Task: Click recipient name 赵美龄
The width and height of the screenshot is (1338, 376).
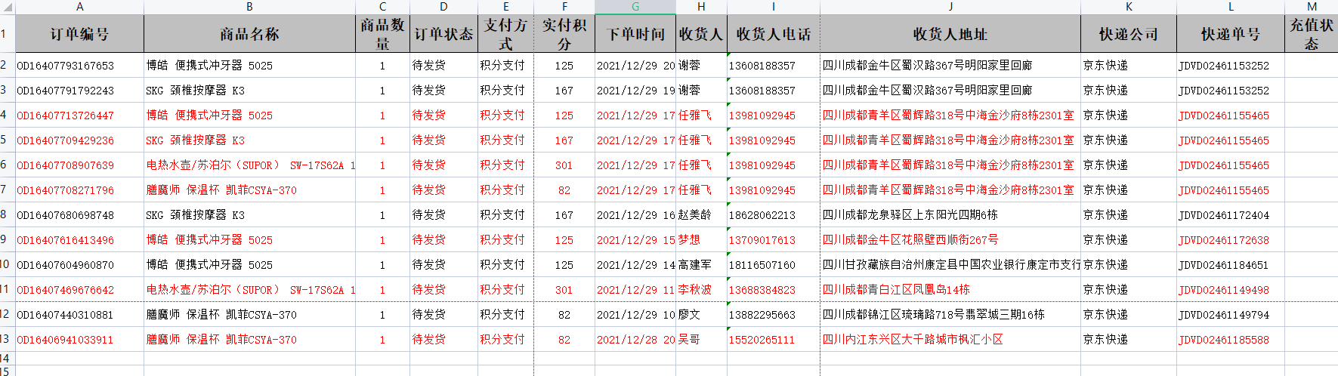Action: [695, 215]
